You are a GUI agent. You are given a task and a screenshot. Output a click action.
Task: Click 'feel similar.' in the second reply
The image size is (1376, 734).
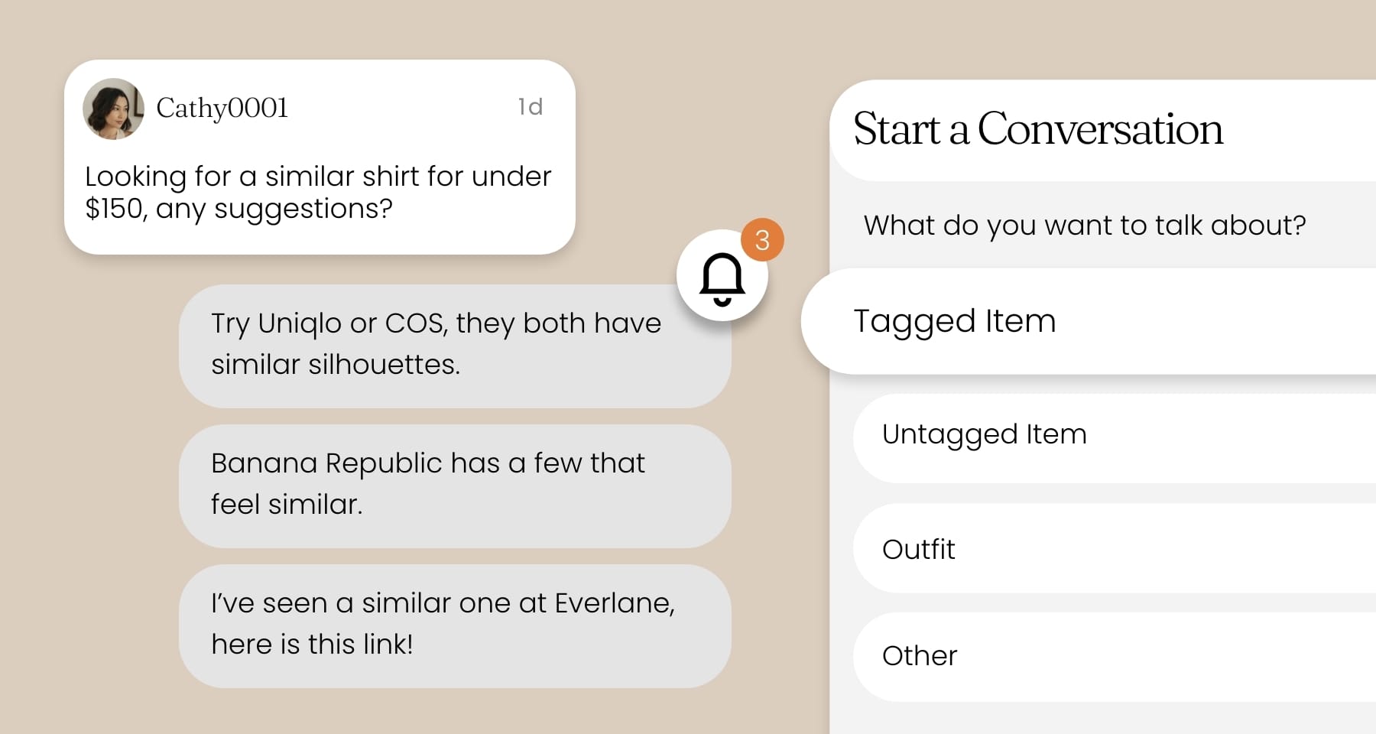[287, 505]
